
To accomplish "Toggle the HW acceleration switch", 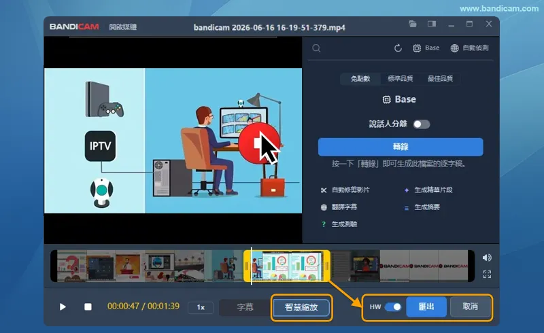I will point(393,306).
